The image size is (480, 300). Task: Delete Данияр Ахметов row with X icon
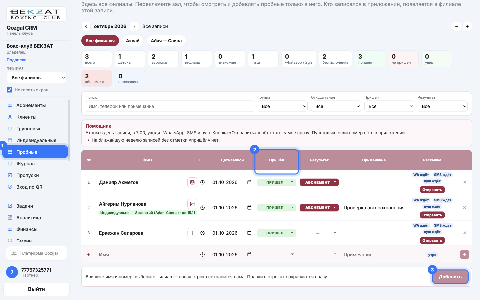[x=465, y=182]
